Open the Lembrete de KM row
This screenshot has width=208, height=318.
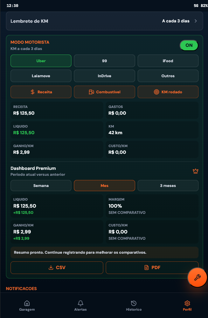click(x=104, y=21)
